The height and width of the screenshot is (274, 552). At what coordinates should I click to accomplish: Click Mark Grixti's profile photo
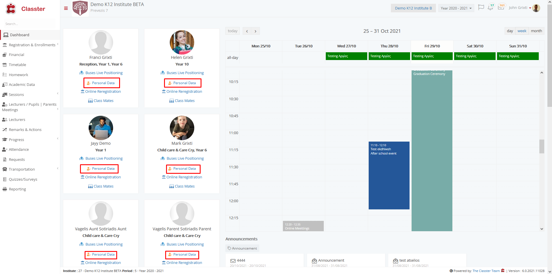(x=182, y=128)
